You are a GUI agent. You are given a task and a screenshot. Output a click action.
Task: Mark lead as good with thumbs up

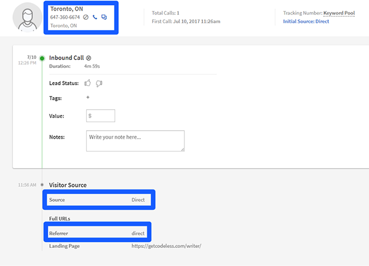pyautogui.click(x=87, y=83)
